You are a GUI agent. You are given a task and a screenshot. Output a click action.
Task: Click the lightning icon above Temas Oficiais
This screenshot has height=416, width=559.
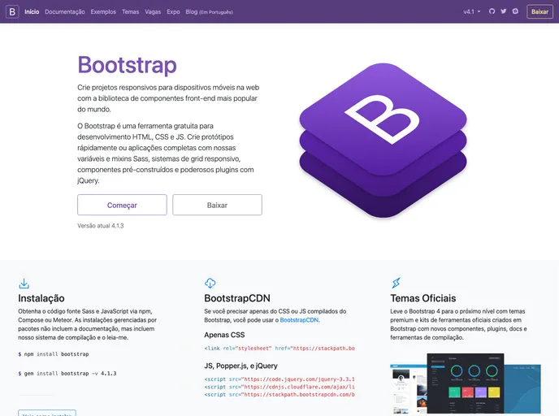[396, 284]
